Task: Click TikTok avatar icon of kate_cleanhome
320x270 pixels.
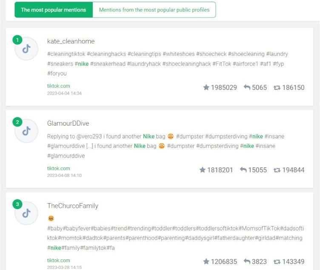Action: point(26,49)
